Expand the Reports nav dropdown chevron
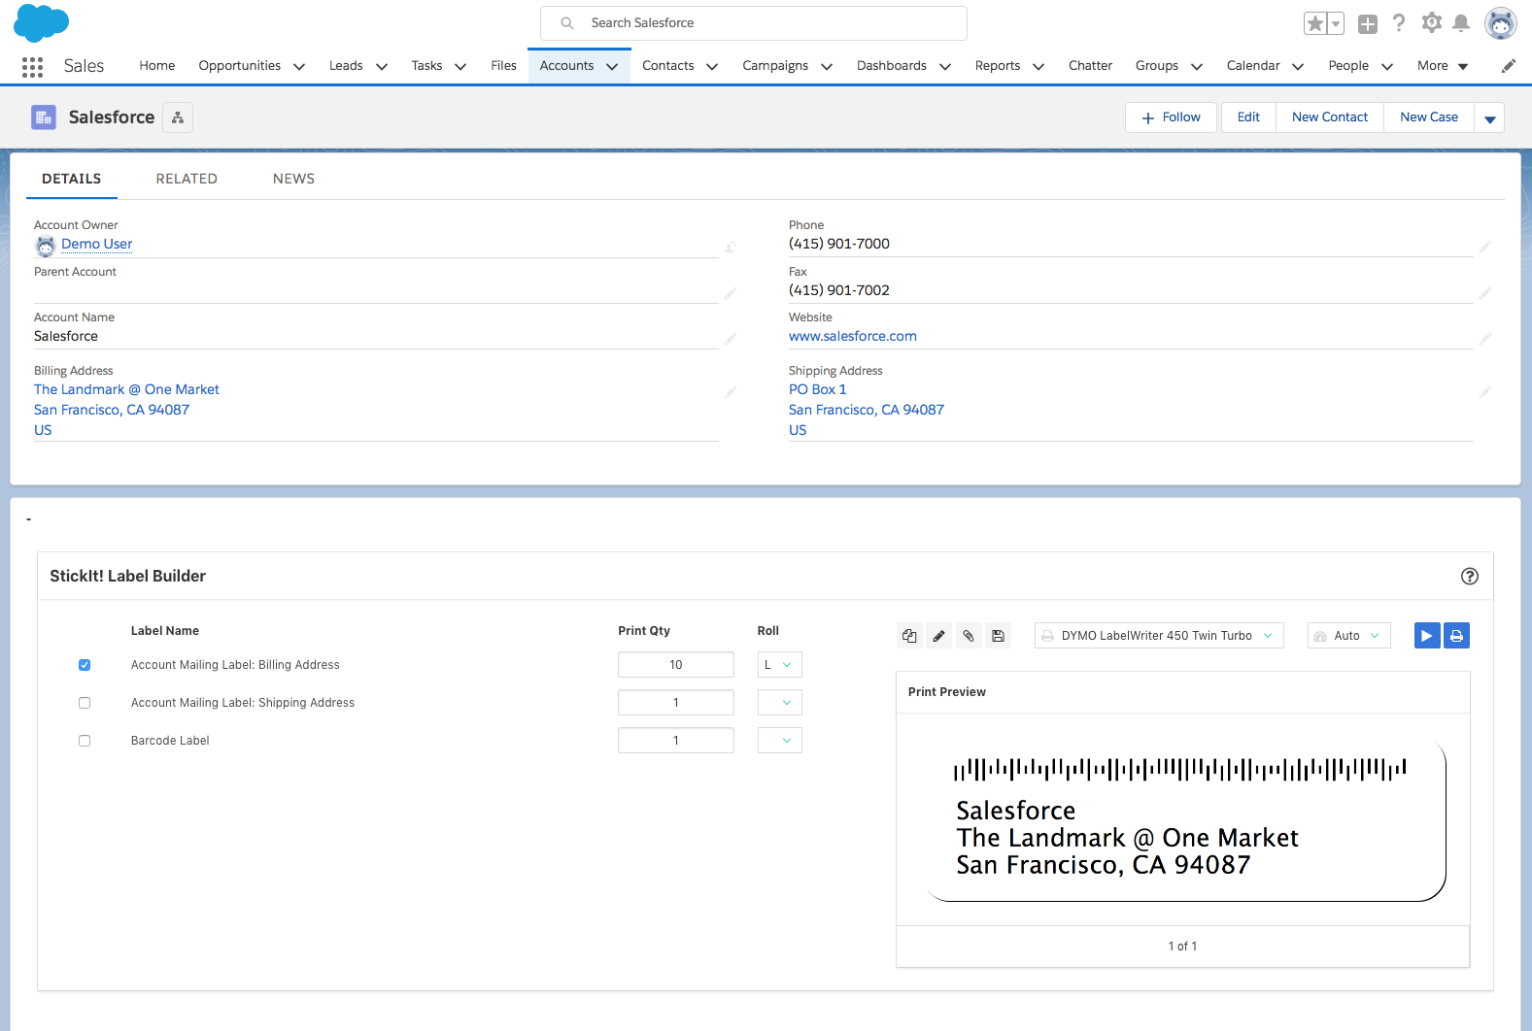 (1038, 67)
